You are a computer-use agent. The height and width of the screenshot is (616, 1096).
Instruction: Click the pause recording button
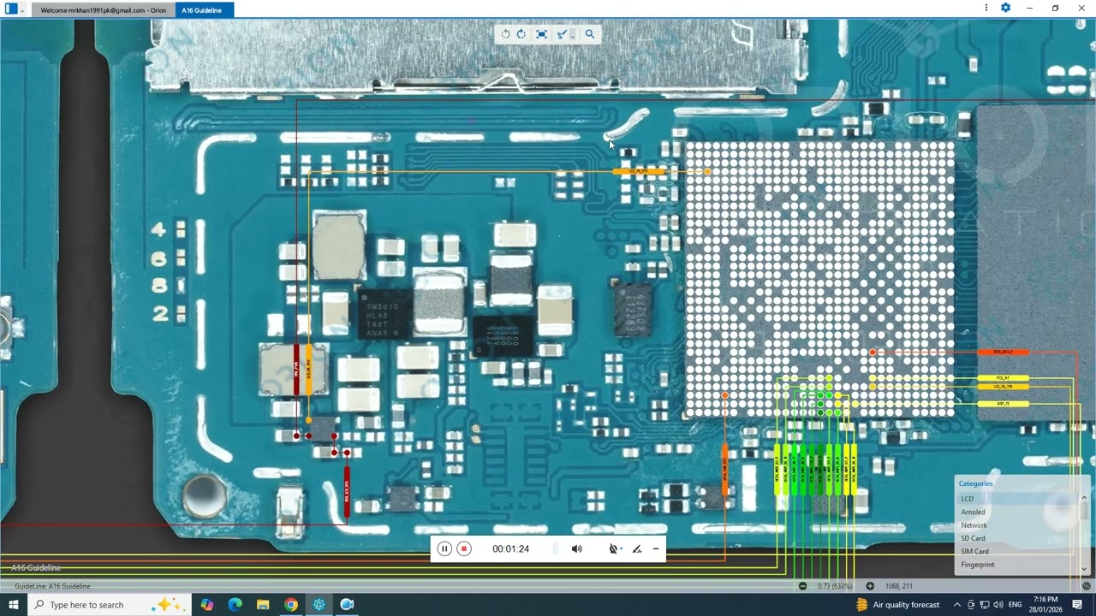[x=444, y=548]
